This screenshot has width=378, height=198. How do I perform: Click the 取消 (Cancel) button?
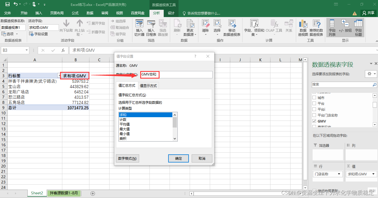[202, 158]
